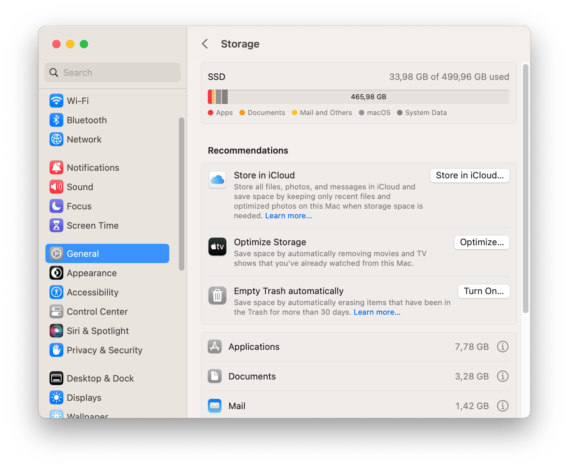The image size is (569, 469).
Task: Select the Bluetooth icon in the sidebar
Action: pos(56,120)
